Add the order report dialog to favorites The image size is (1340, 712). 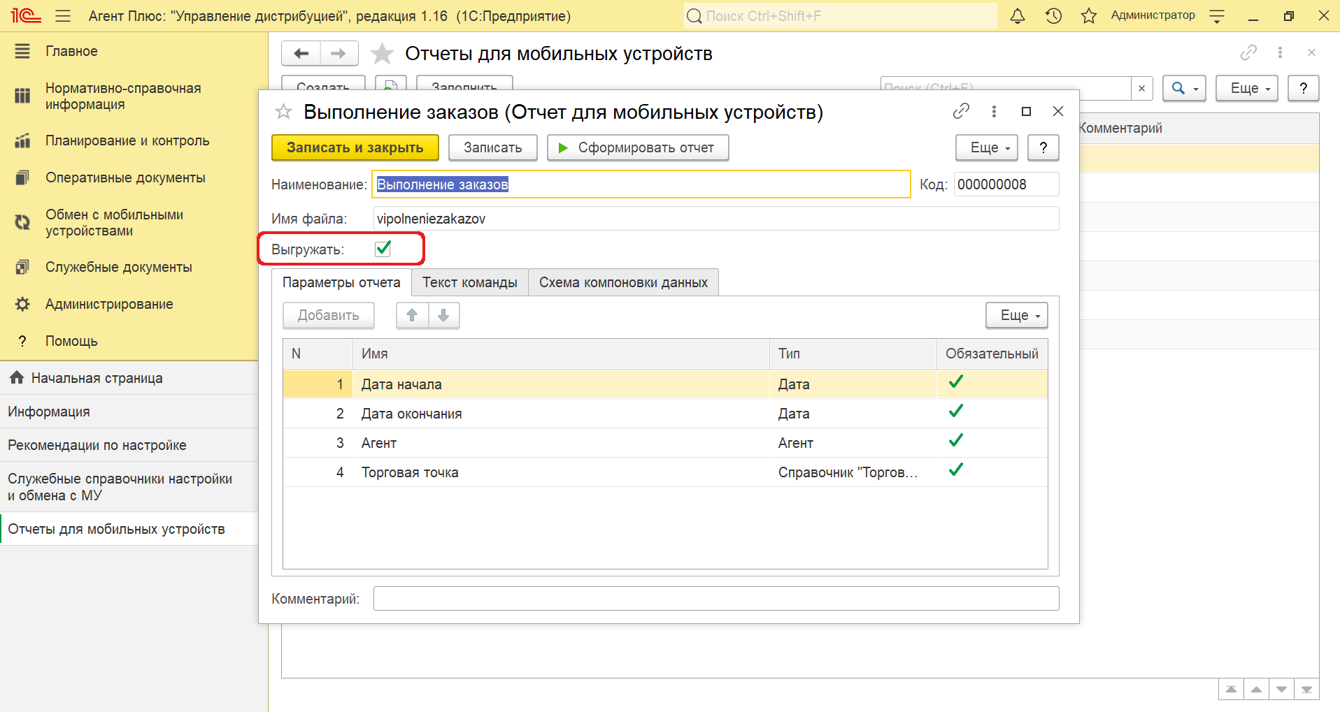point(283,112)
